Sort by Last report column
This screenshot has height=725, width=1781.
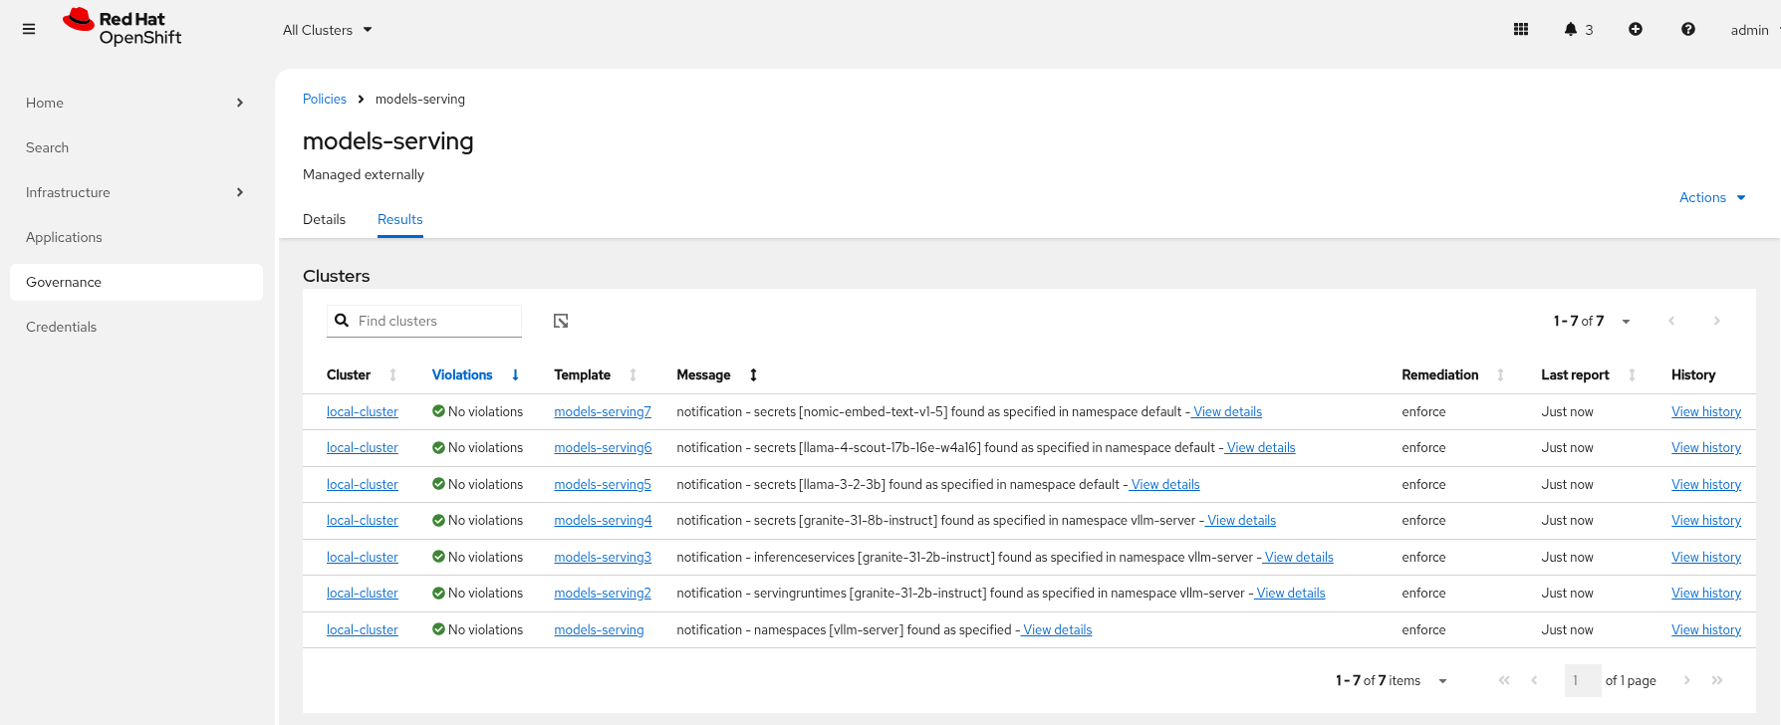tap(1631, 375)
